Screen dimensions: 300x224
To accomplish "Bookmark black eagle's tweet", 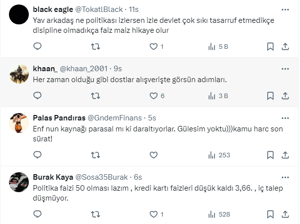I will coord(270,47).
